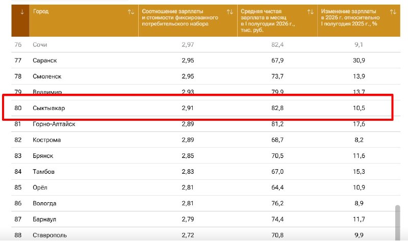
Task: Click the 'Изменение зарплаты в 2026 г.' header
Action: (x=350, y=17)
